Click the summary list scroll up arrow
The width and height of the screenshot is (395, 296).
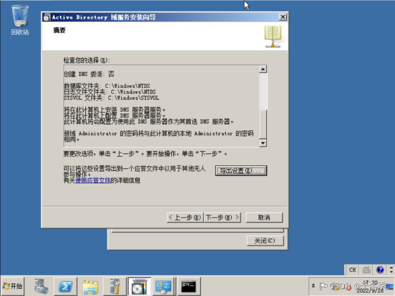[263, 69]
